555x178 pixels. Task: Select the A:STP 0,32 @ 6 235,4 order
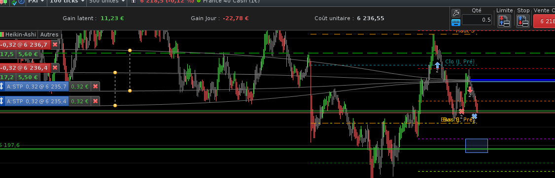[x=36, y=101]
